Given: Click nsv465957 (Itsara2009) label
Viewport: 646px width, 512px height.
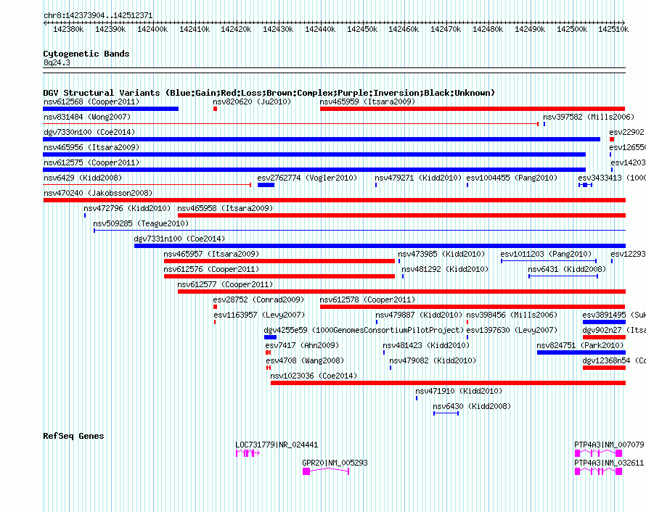Looking at the screenshot, I should (211, 254).
